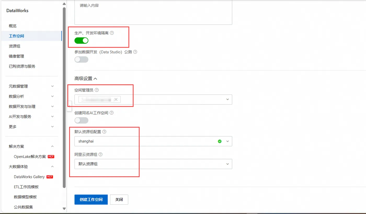Screen dimensions: 366x214
Task: Open help tooltip for 生产、开发环境隔离
Action: tap(112, 33)
